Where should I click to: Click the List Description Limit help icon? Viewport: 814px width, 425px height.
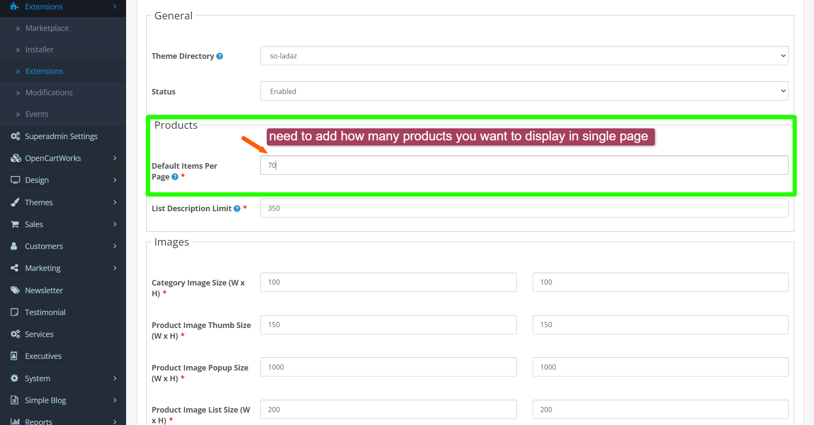coord(237,209)
